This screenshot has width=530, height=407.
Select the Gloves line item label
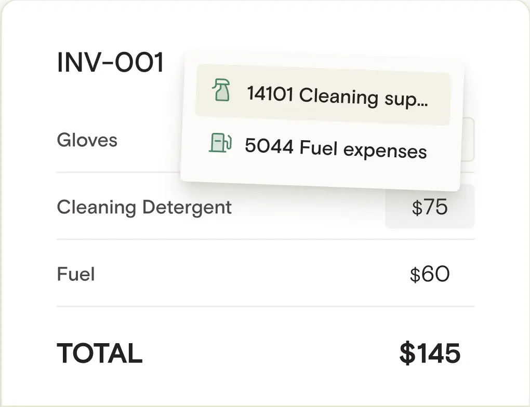pos(87,140)
